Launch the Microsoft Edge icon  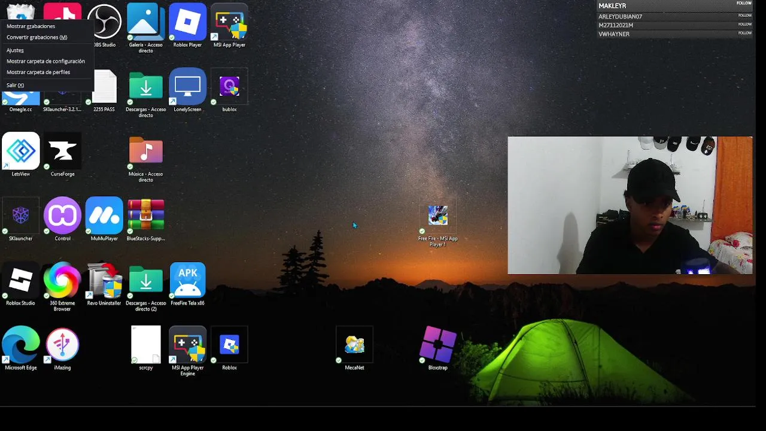(21, 345)
